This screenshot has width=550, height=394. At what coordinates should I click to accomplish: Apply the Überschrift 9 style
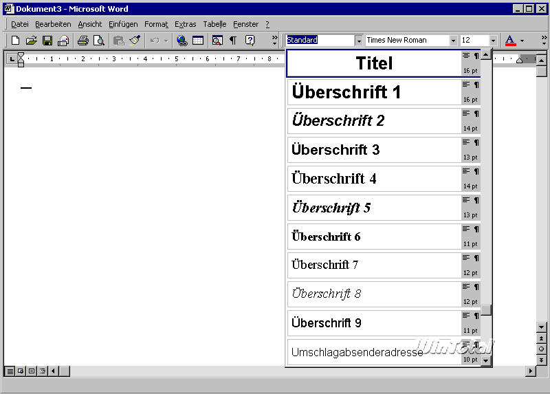click(384, 323)
